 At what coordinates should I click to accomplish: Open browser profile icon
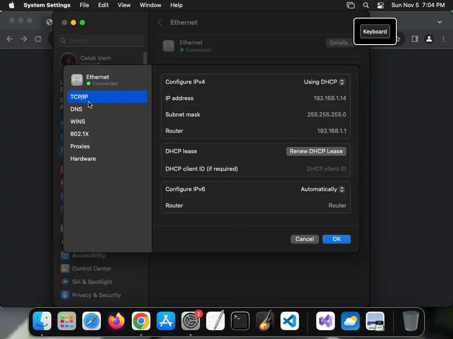429,39
